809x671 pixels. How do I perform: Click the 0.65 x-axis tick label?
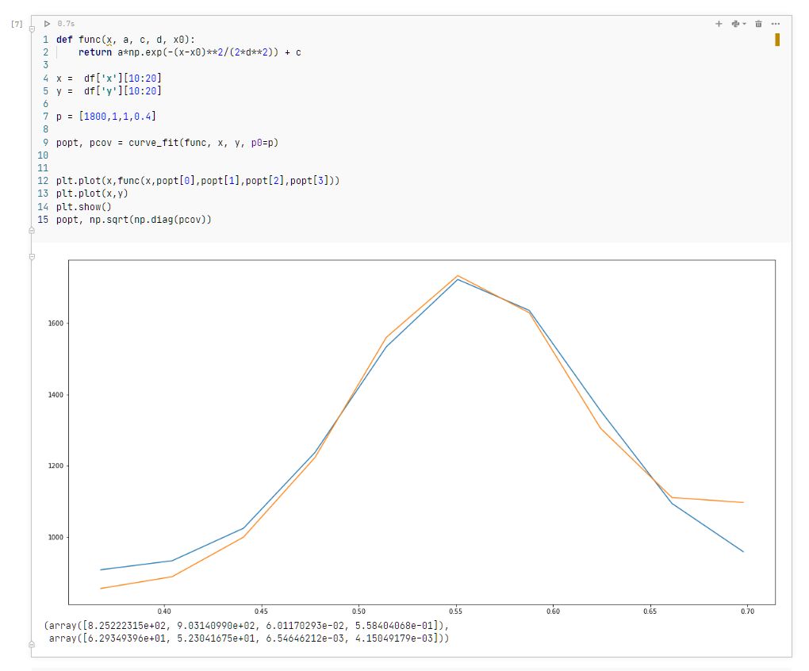[650, 612]
